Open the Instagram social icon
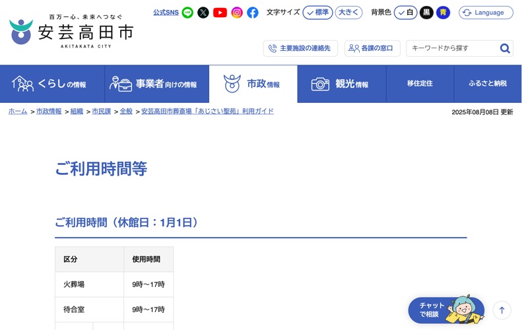 point(237,13)
